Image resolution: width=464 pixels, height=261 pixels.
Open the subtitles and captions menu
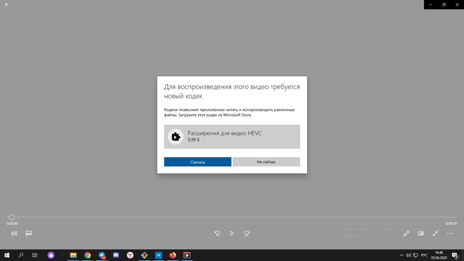coord(29,233)
